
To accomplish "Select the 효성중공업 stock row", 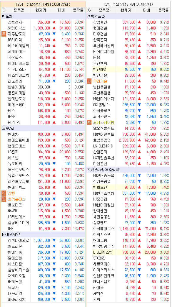I will coord(128,140).
